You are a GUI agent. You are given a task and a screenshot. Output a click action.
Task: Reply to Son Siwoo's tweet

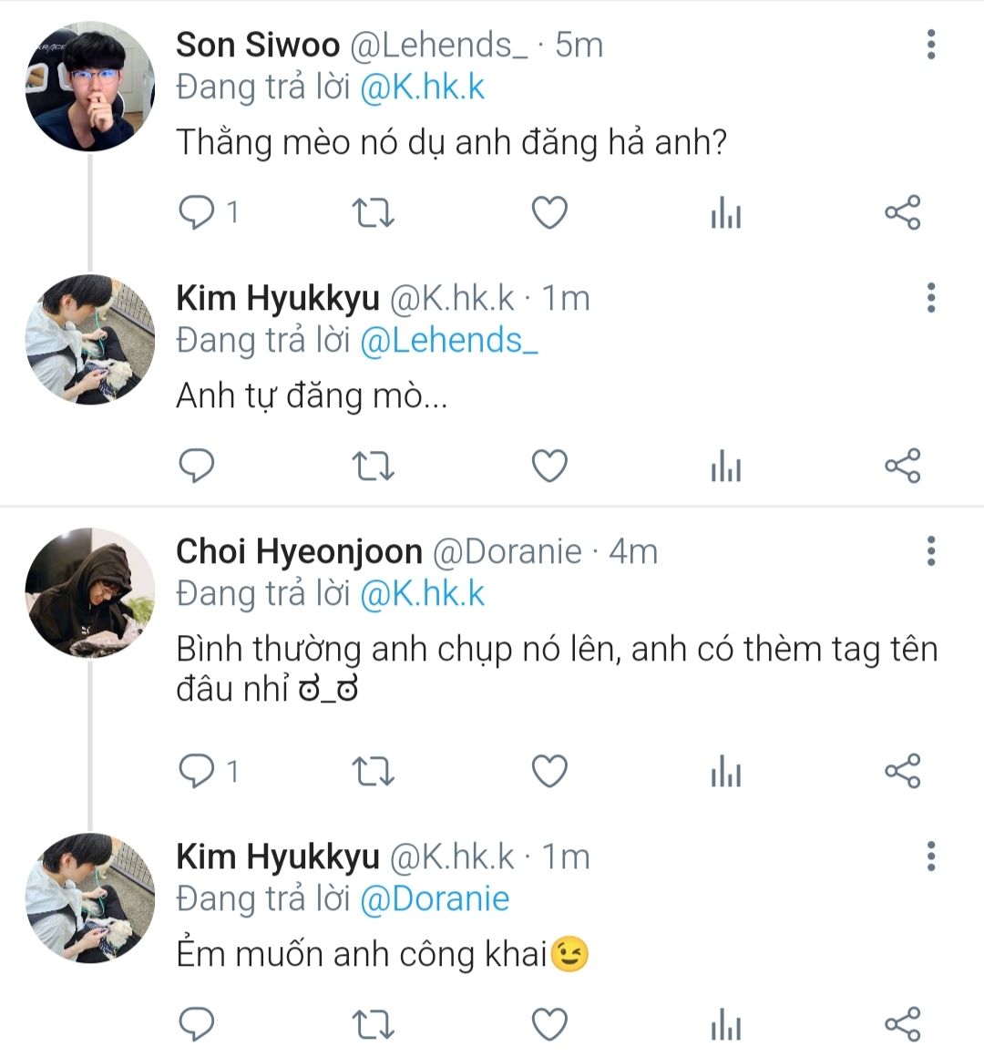[197, 213]
